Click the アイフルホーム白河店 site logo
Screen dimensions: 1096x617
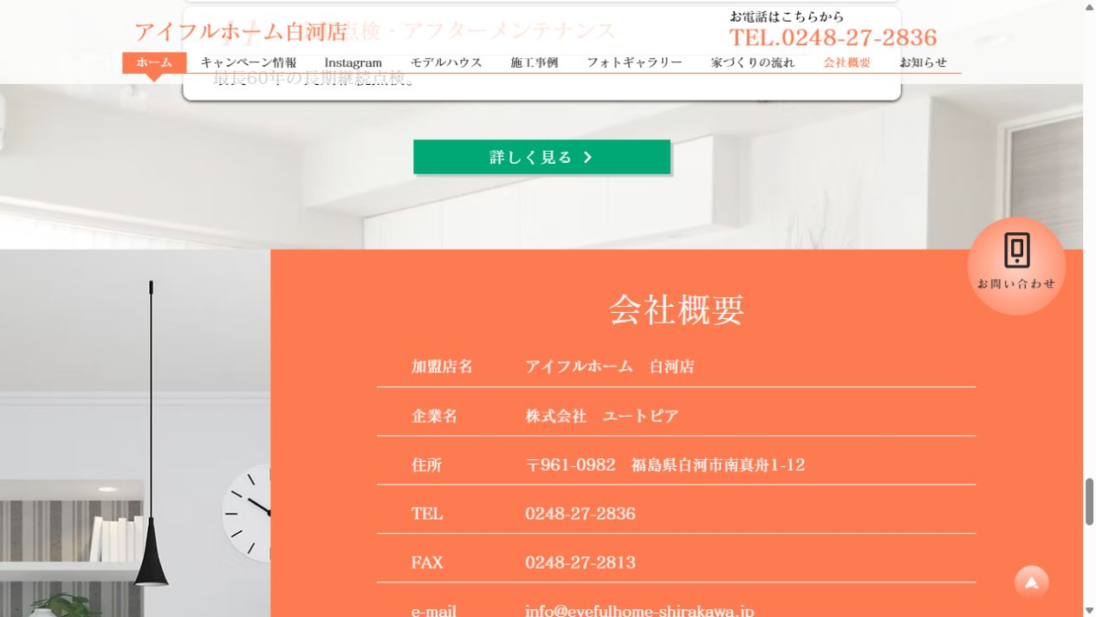click(241, 32)
